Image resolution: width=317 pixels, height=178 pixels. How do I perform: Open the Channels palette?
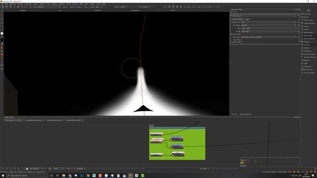[307, 14]
